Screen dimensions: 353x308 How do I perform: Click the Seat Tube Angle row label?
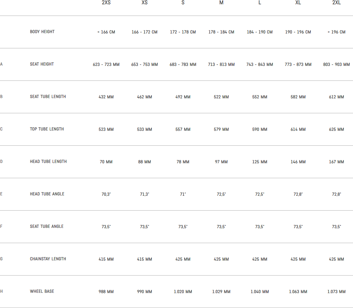tap(46, 227)
